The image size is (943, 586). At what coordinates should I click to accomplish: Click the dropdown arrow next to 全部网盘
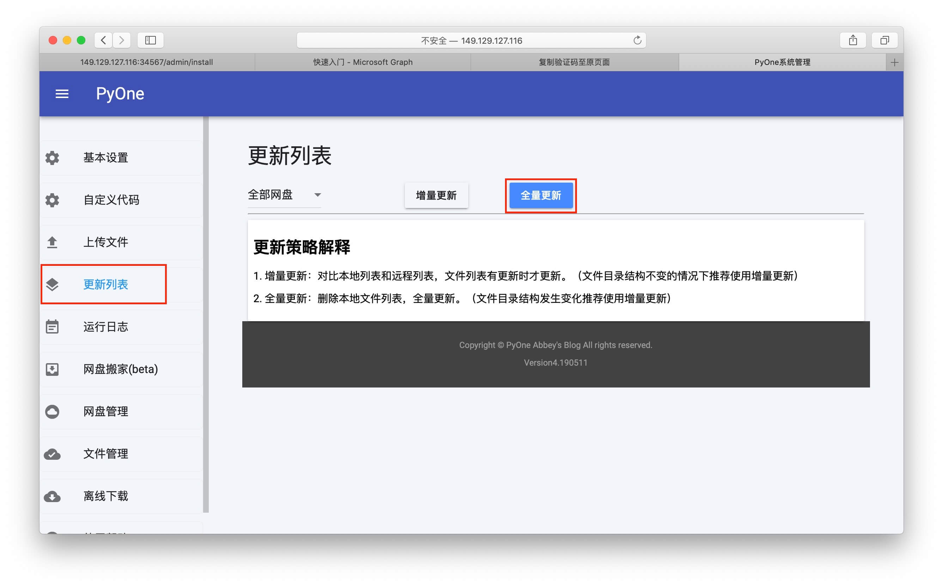click(317, 195)
